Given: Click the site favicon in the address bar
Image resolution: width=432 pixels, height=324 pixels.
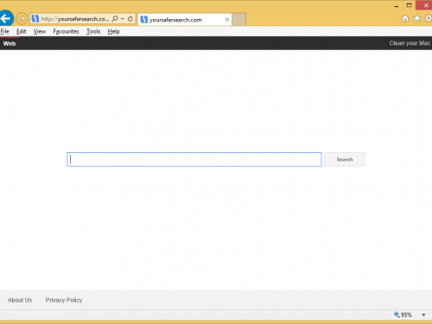Looking at the screenshot, I should click(35, 19).
